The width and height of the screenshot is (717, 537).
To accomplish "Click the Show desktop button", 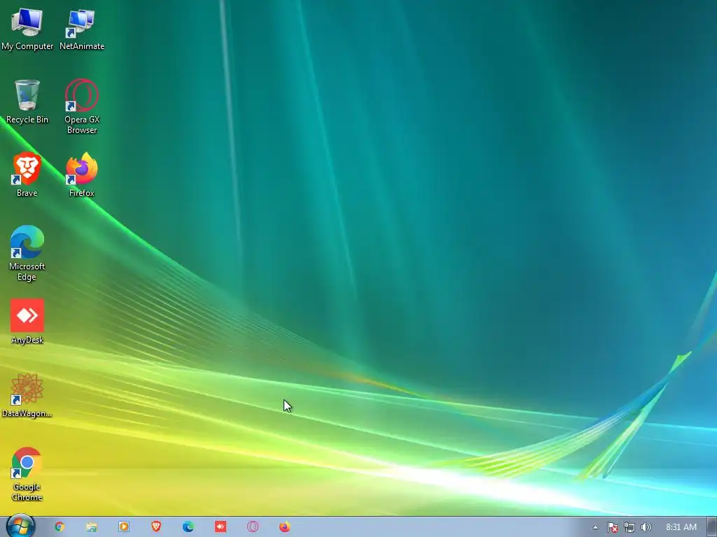I will [x=711, y=527].
